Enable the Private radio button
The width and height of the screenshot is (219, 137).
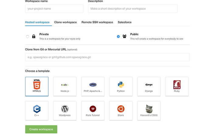click(27, 36)
